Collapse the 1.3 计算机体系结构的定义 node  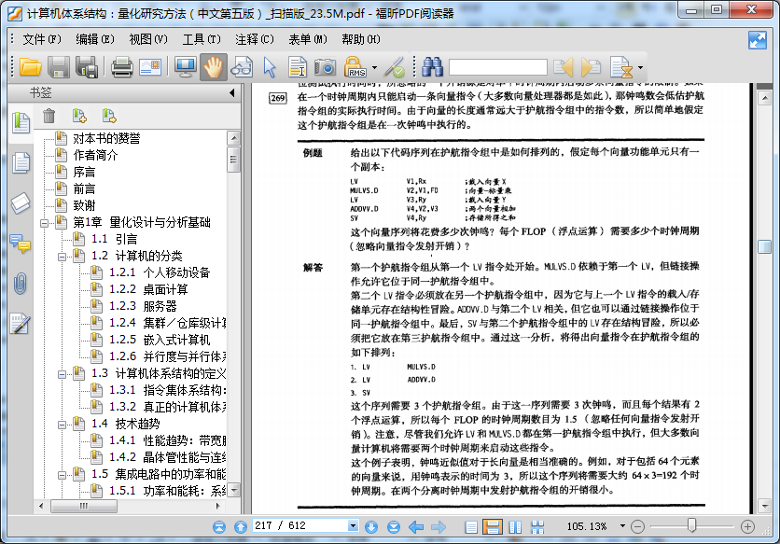click(x=62, y=374)
